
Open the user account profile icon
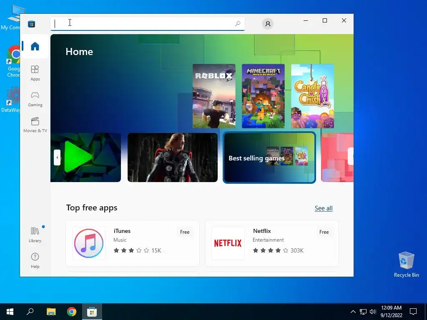pyautogui.click(x=268, y=24)
